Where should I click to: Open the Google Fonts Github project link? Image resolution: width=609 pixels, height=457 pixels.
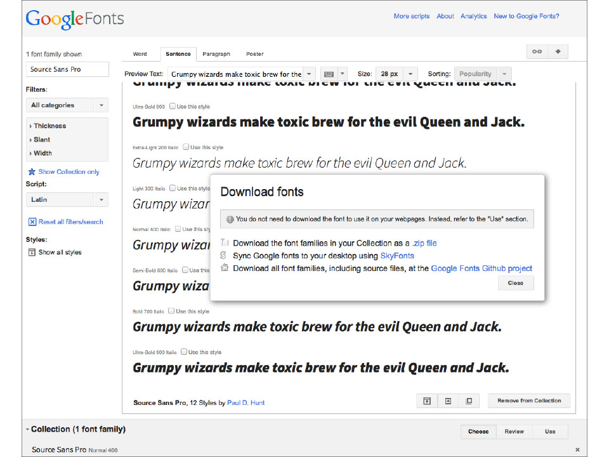(481, 268)
